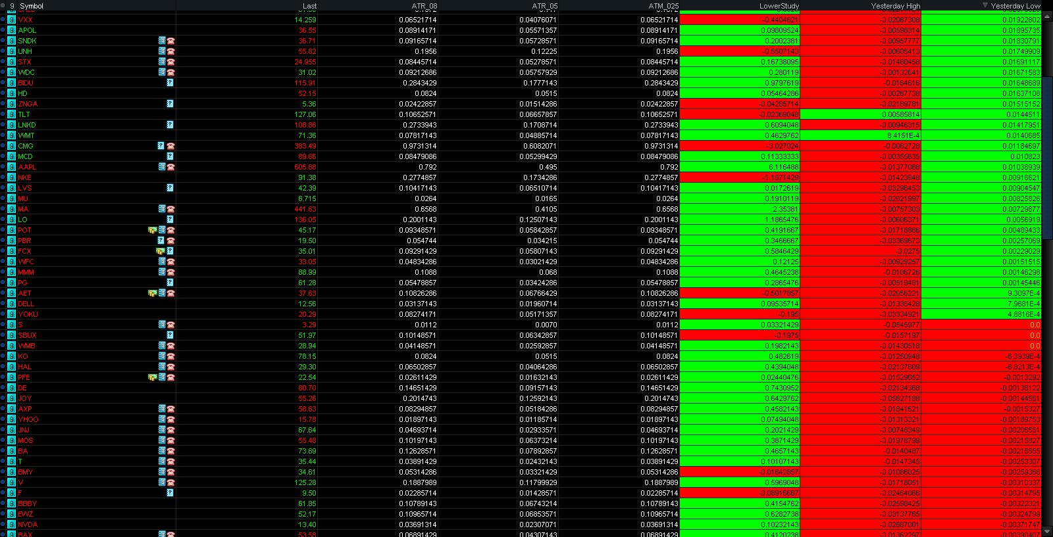Select the WMT symbol
This screenshot has height=537, width=1053.
click(26, 135)
